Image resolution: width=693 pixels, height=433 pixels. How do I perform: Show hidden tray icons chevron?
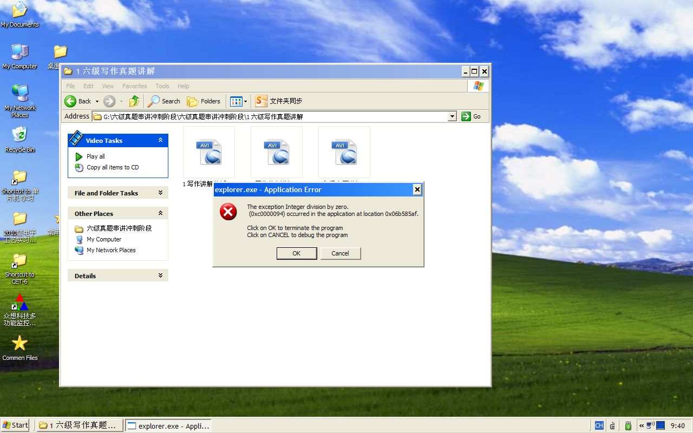click(641, 425)
